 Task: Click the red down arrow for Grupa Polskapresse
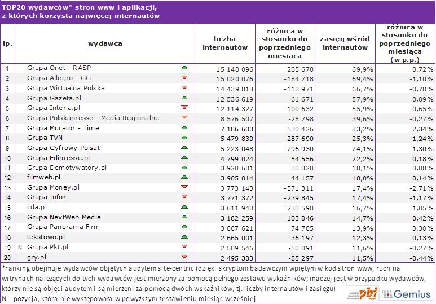click(184, 118)
